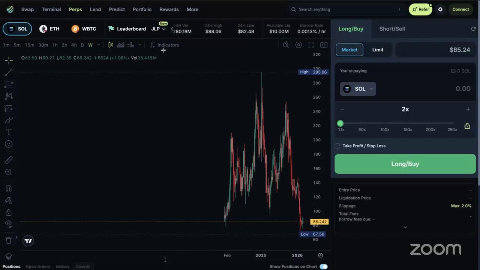Collapse the drawing toolbar arrow
This screenshot has width=480, height=270.
(16, 237)
